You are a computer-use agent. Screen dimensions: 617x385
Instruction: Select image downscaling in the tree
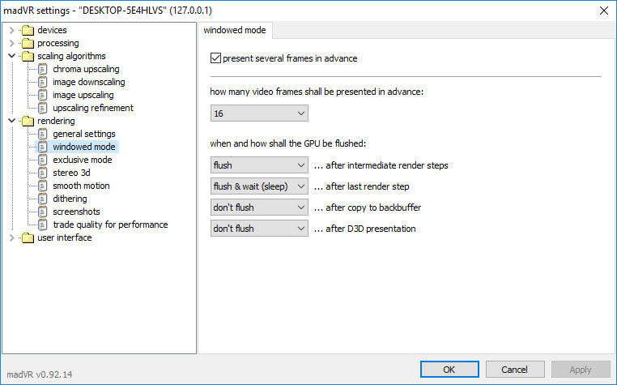click(89, 82)
